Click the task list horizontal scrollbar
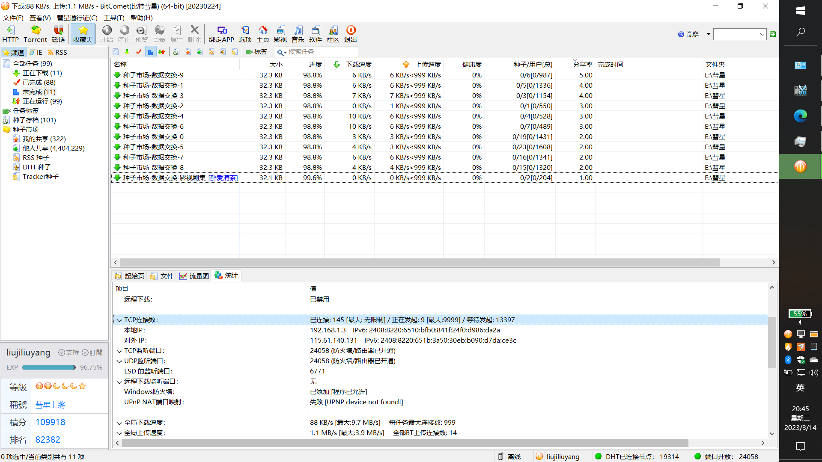The height and width of the screenshot is (462, 822). (420, 262)
